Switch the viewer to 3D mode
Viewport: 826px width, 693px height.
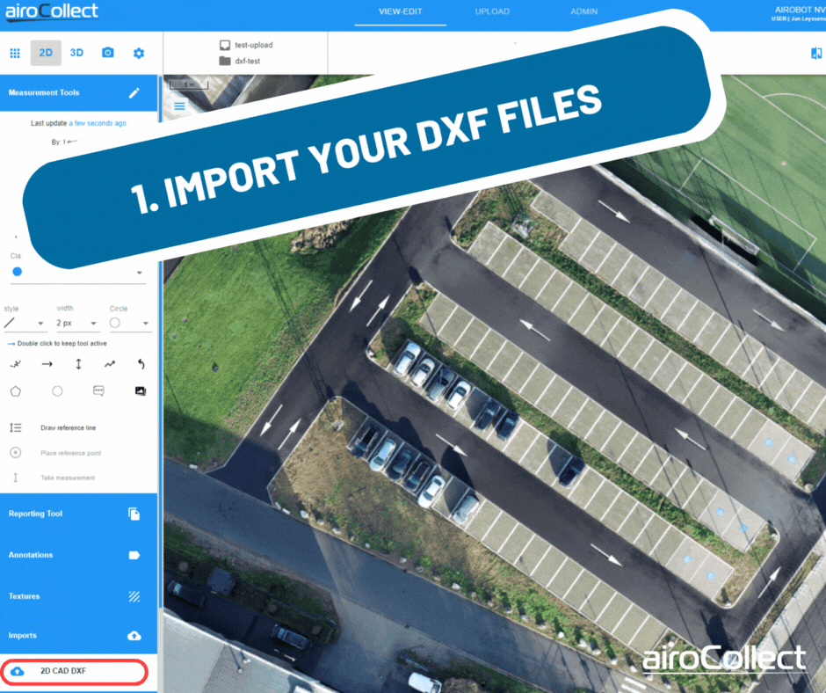point(76,53)
